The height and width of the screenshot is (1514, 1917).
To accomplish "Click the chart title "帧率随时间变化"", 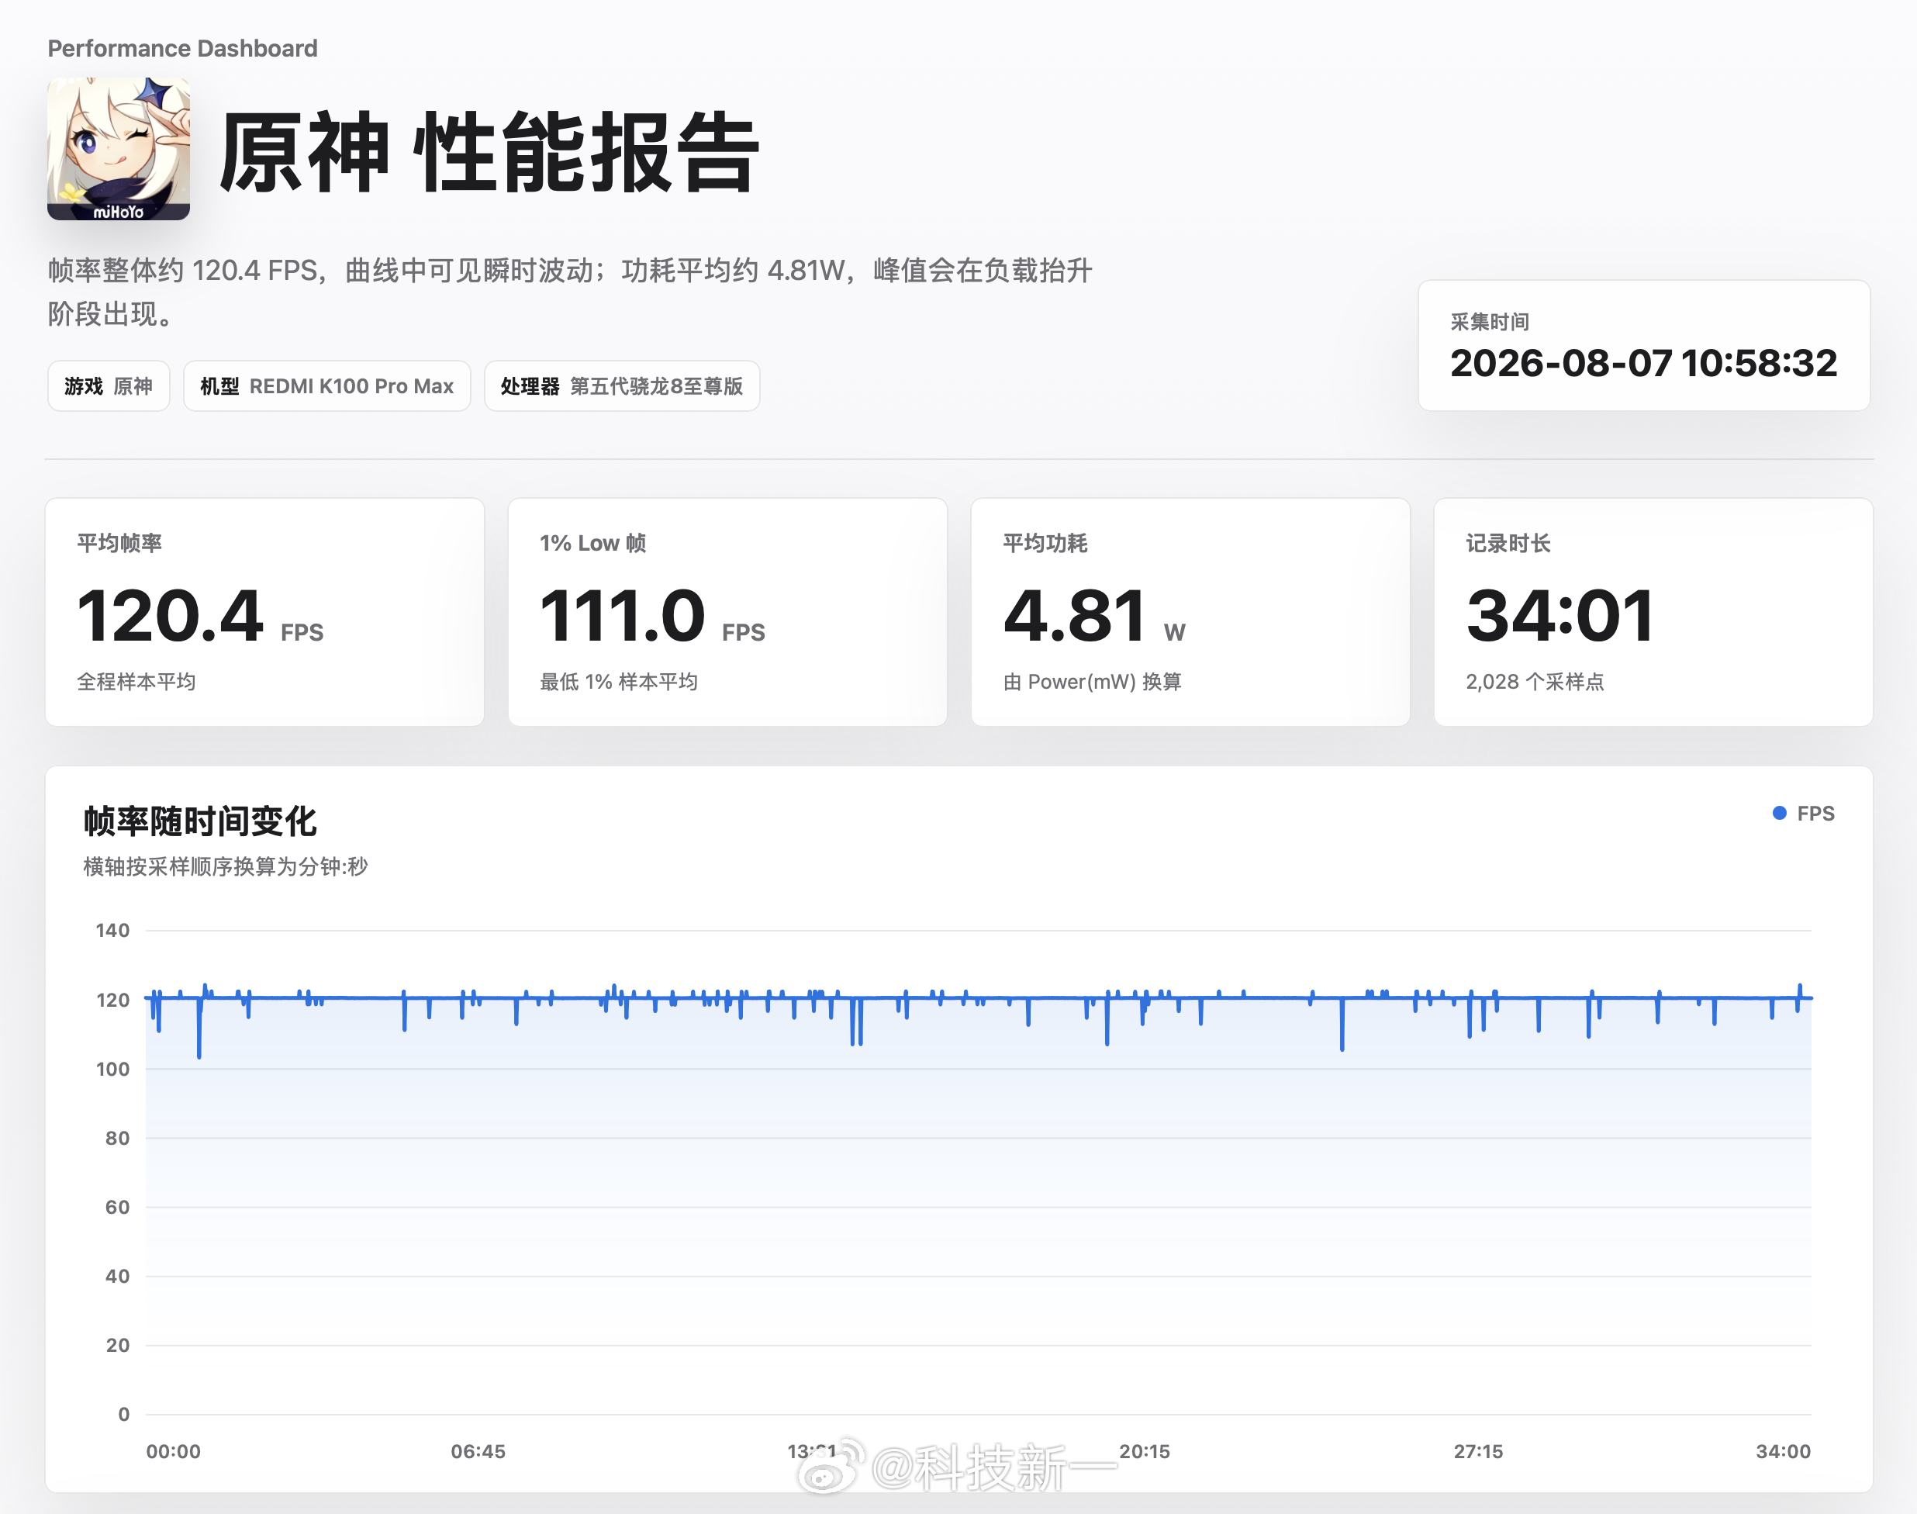I will [x=200, y=821].
